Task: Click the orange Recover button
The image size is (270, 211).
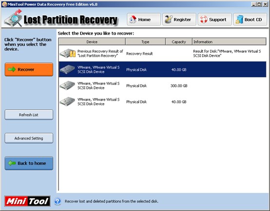Action: (x=29, y=69)
